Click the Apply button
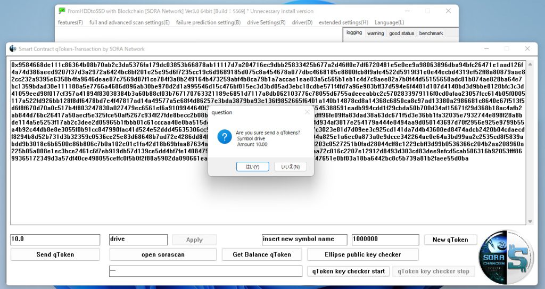545x289 pixels. (x=194, y=240)
